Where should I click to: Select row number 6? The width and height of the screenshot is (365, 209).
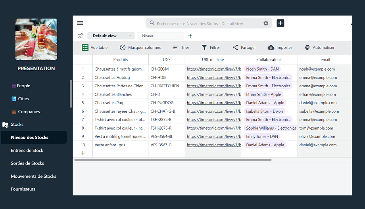click(83, 111)
